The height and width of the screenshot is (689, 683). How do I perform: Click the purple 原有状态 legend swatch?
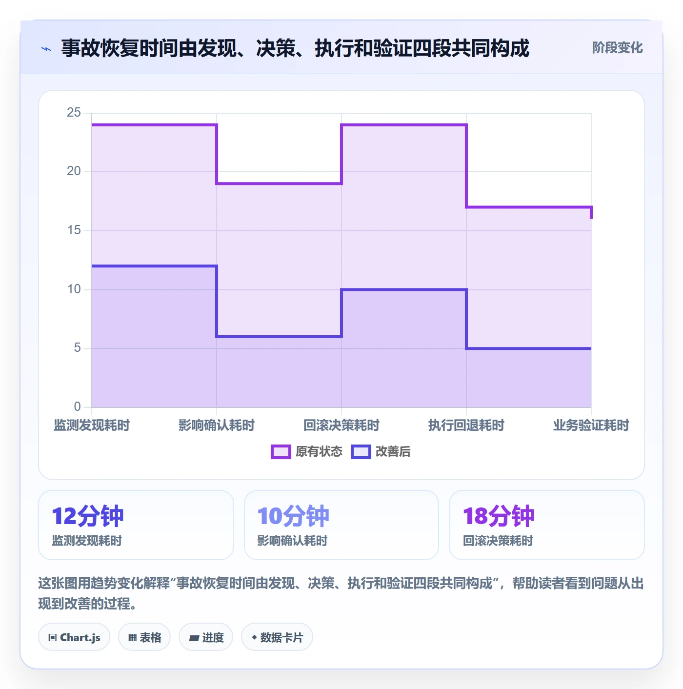(281, 452)
